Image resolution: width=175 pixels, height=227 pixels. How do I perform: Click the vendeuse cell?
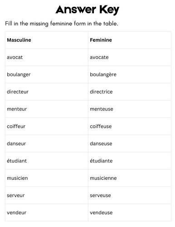click(x=130, y=212)
